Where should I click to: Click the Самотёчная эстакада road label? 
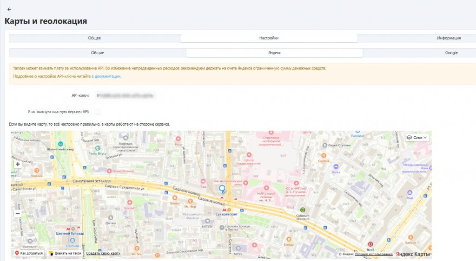92,181
